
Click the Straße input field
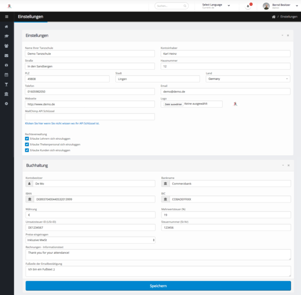tap(90, 66)
